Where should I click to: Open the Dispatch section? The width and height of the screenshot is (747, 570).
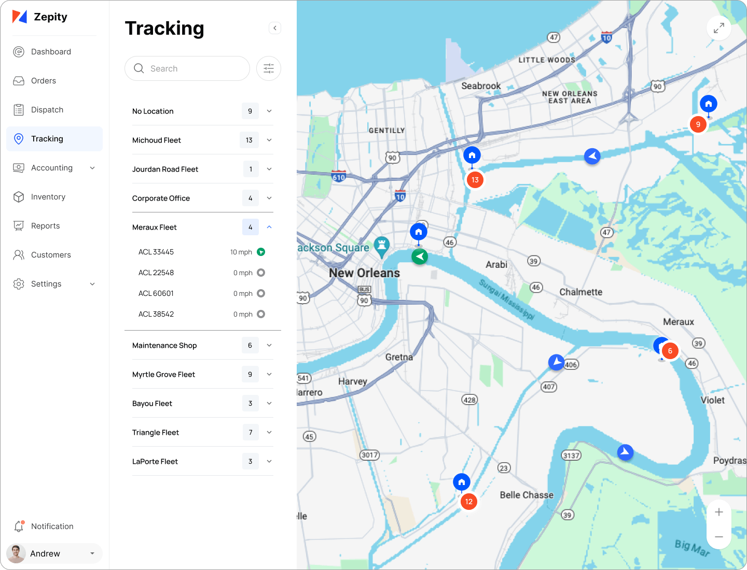47,110
